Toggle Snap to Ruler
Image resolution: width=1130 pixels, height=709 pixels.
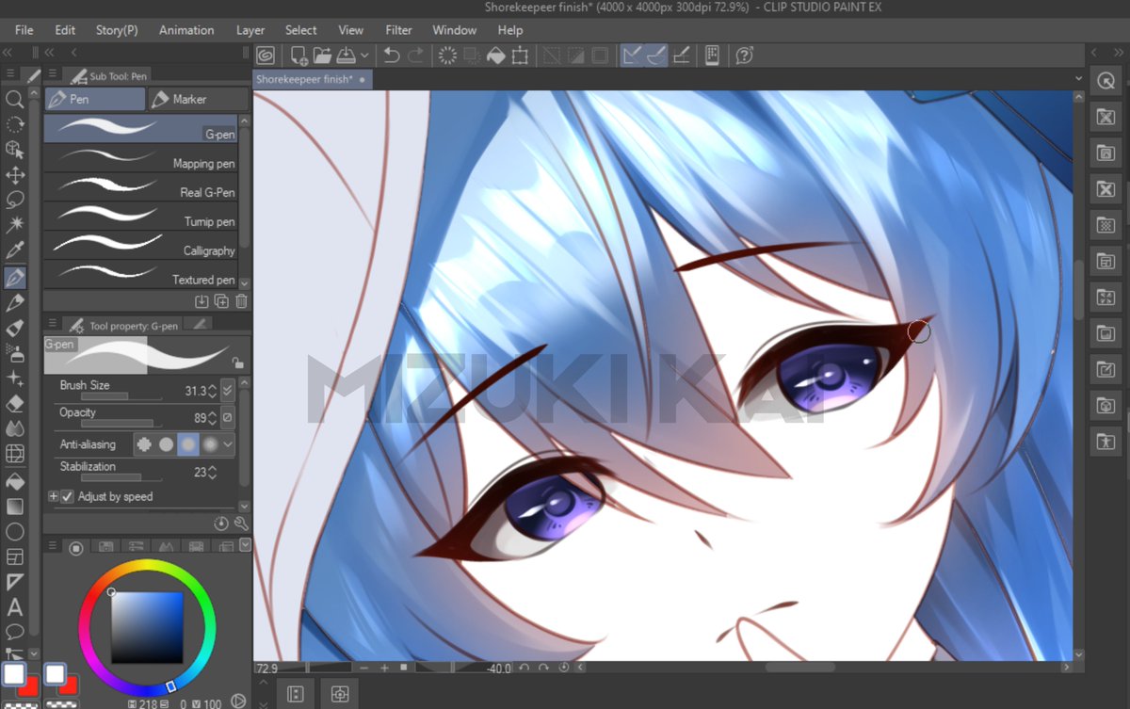click(632, 56)
